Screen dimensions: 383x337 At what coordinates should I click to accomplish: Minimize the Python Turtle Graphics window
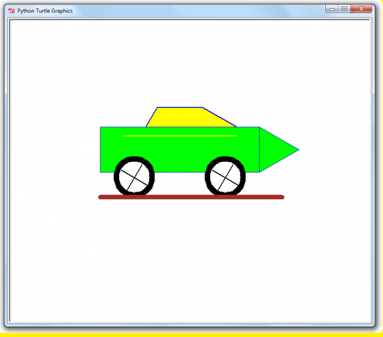coord(331,9)
